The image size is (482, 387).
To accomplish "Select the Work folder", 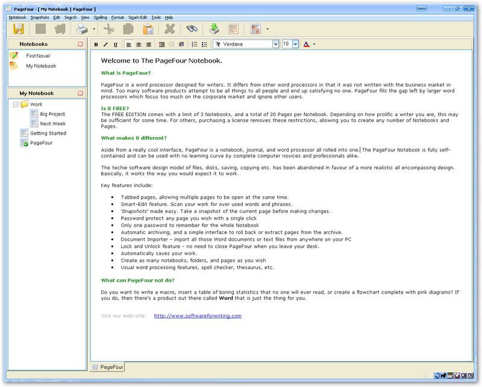I will click(x=36, y=105).
